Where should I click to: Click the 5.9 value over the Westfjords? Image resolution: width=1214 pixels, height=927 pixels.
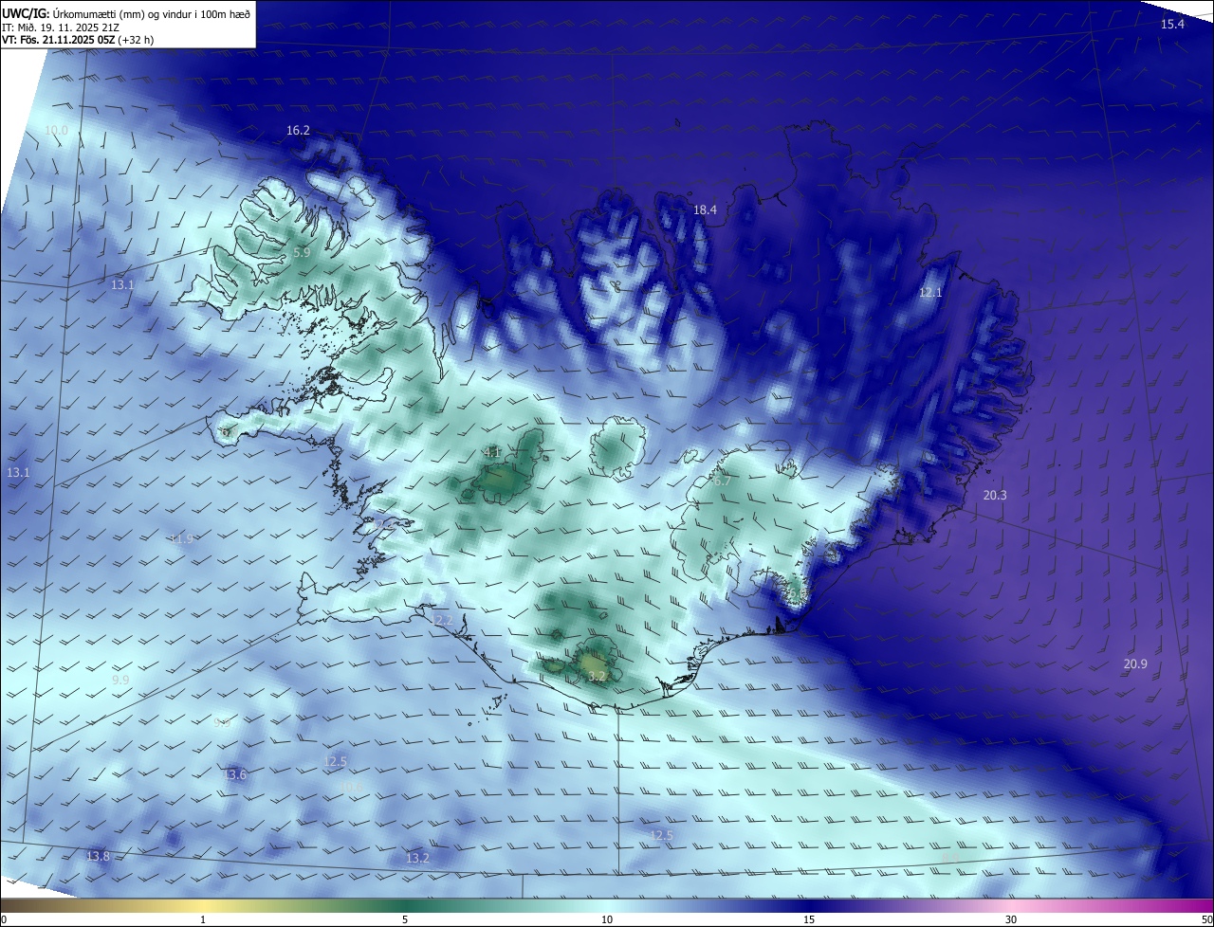click(x=302, y=252)
